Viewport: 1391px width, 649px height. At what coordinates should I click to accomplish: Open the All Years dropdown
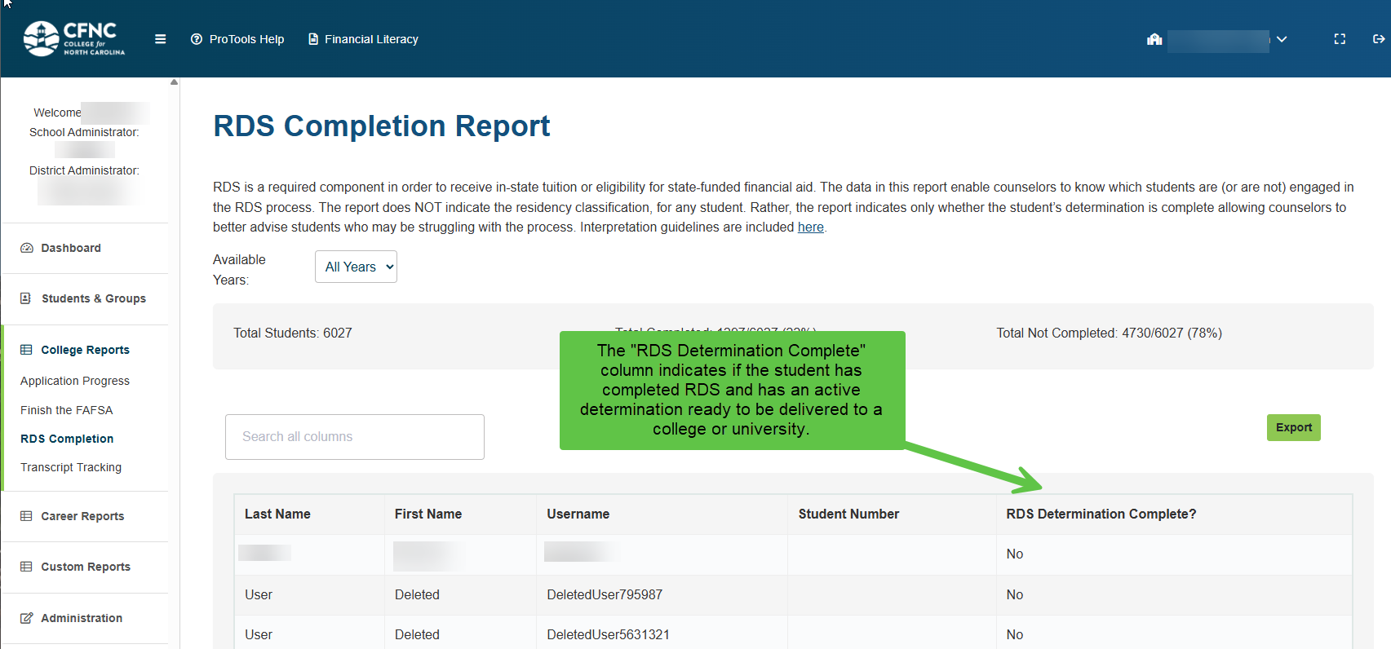(356, 267)
